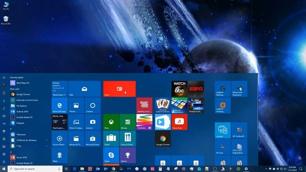The image size is (306, 172).
Task: Open Recycle Bin desktop icon
Action: click(6, 20)
